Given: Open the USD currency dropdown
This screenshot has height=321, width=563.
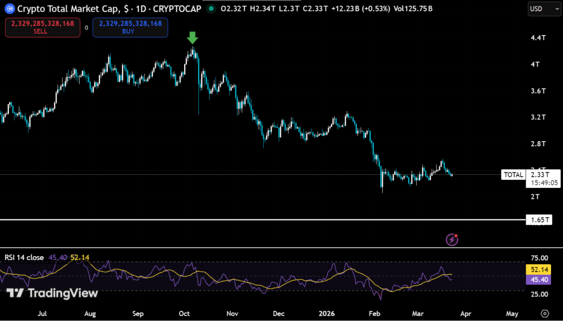Looking at the screenshot, I should 544,9.
